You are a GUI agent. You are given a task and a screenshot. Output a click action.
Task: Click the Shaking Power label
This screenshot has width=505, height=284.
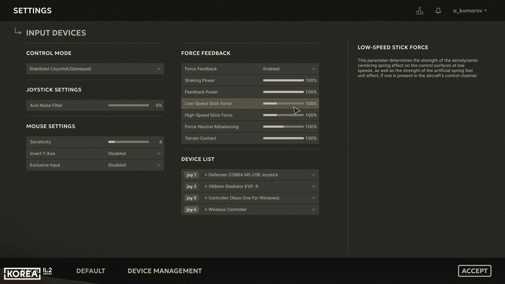click(x=199, y=80)
